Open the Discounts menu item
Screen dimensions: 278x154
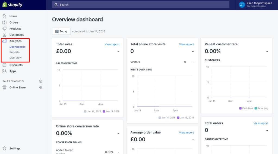16,65
